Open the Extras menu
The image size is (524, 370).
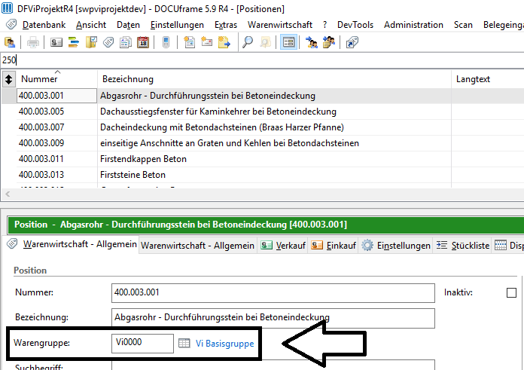click(226, 25)
